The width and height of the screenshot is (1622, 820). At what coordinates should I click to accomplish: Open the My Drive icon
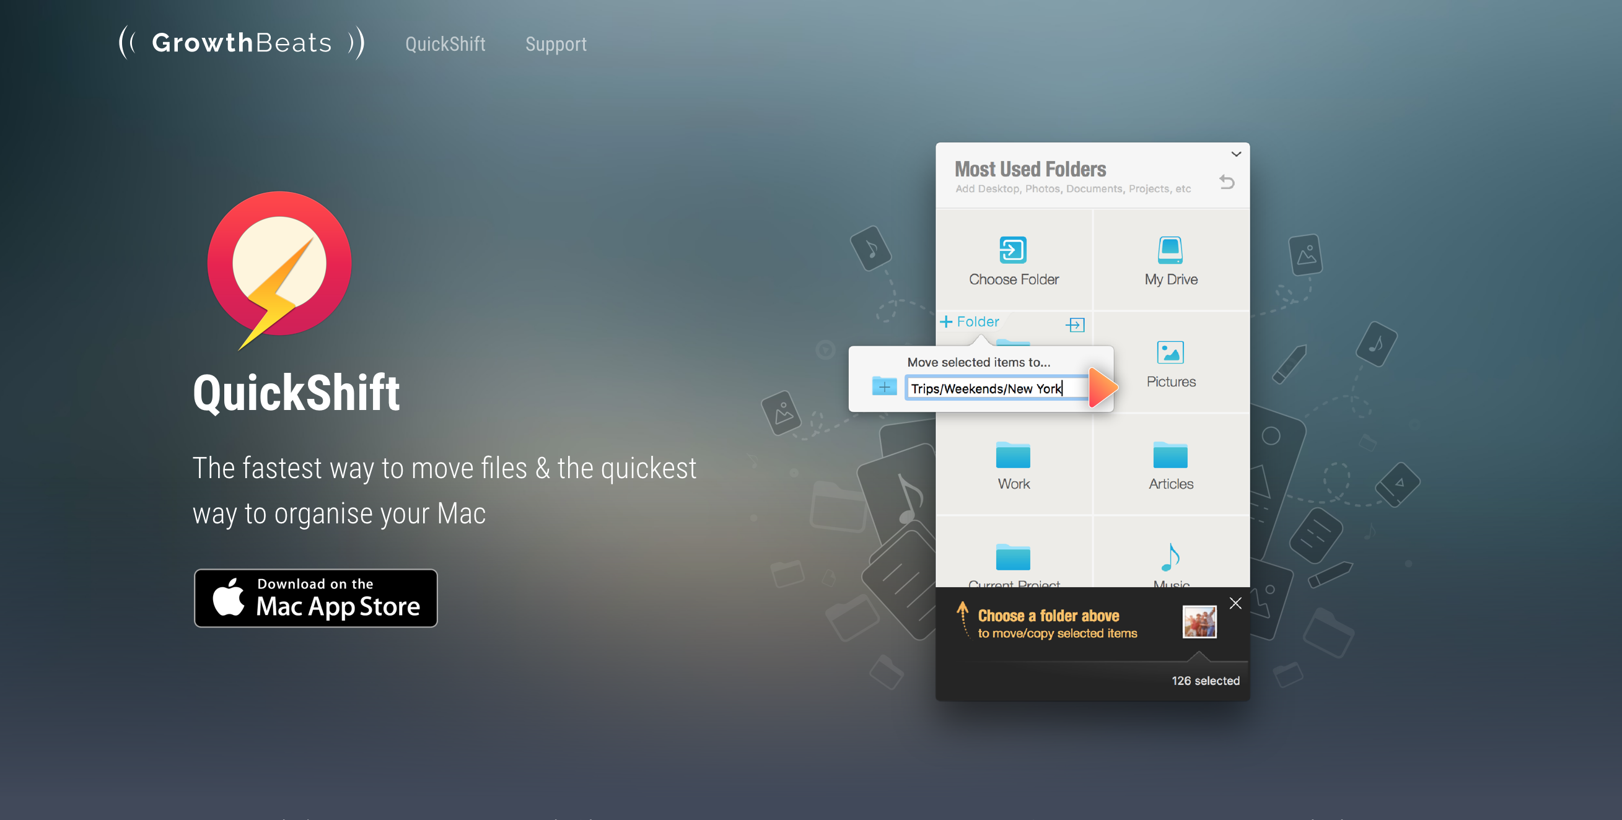1170,250
